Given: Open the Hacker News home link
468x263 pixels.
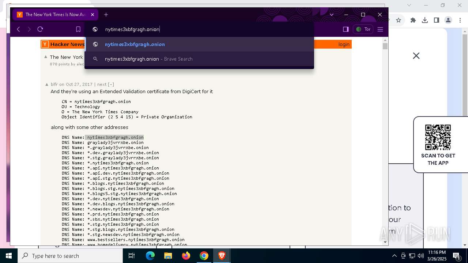Looking at the screenshot, I should tap(67, 44).
